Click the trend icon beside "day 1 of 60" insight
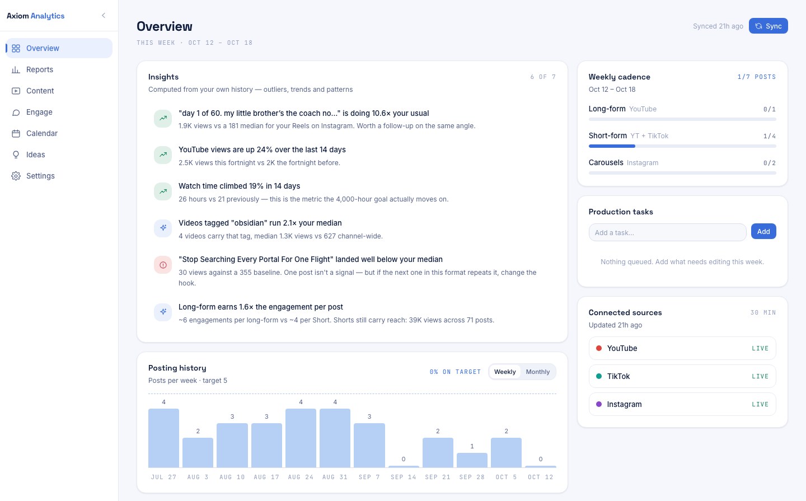 click(163, 118)
